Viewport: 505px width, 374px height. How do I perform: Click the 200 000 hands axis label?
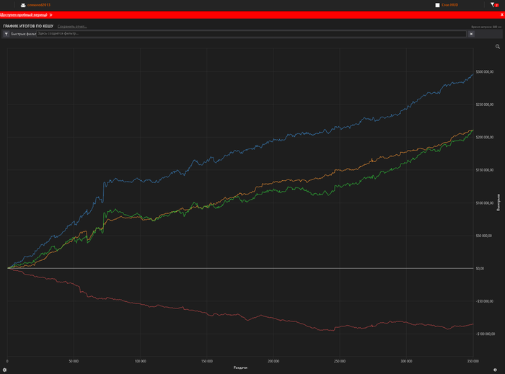pos(273,361)
